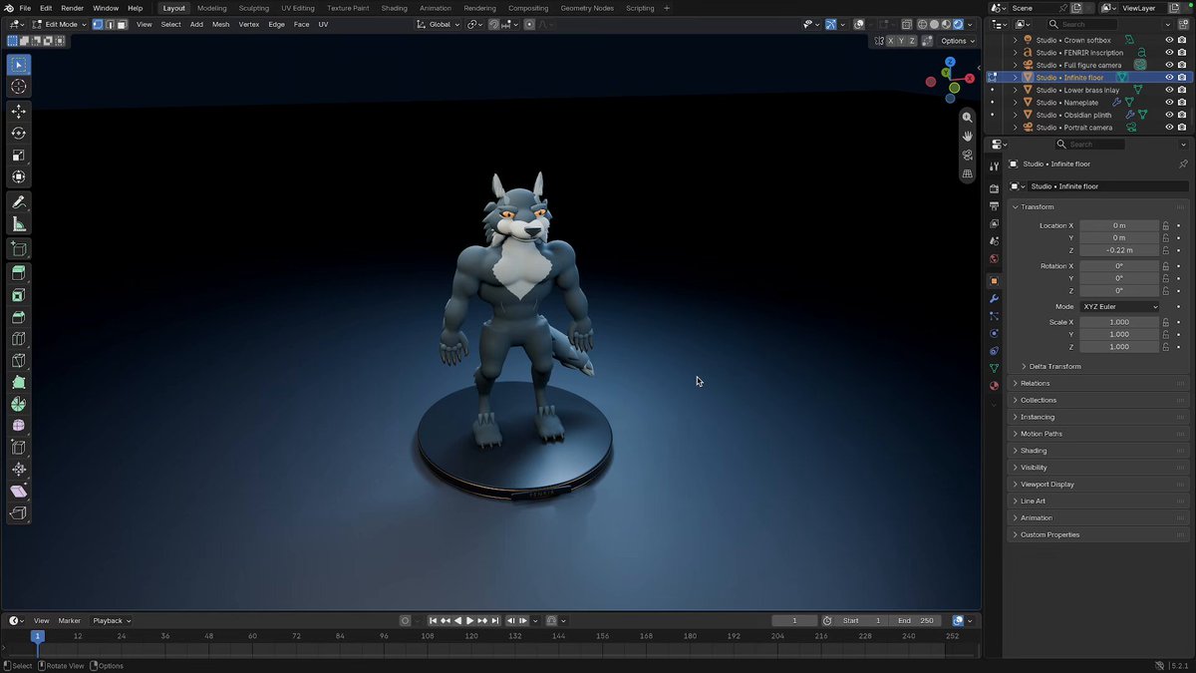This screenshot has width=1196, height=673.
Task: Open the Playback dropdown in timeline
Action: (x=112, y=620)
